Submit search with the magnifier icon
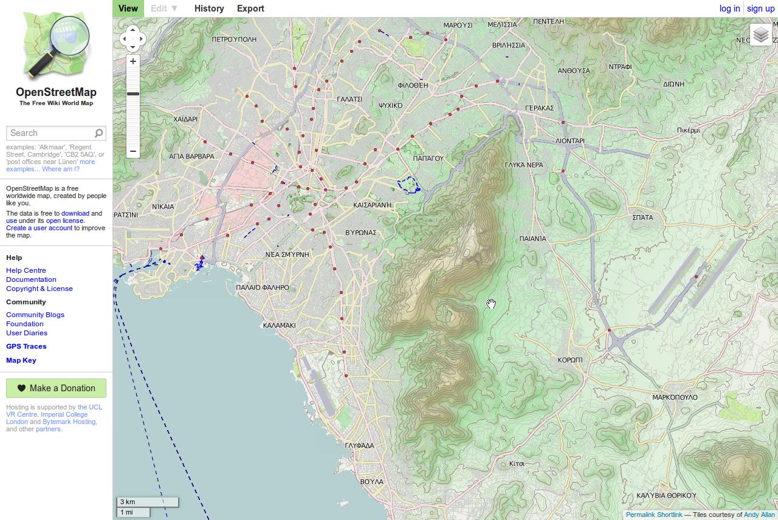Image resolution: width=778 pixels, height=520 pixels. pyautogui.click(x=98, y=133)
